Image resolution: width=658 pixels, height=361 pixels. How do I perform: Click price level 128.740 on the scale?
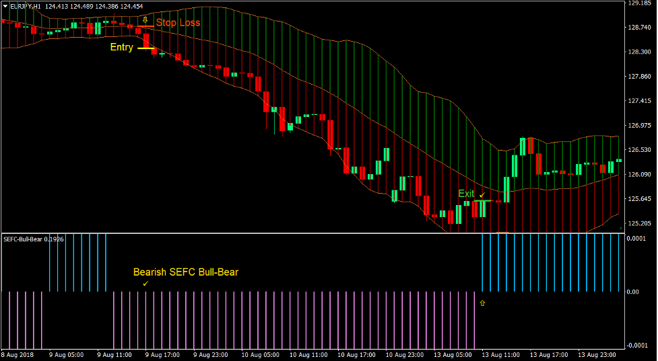(x=640, y=27)
